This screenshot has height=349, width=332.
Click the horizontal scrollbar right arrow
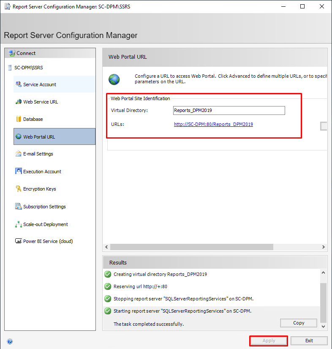coord(323,247)
